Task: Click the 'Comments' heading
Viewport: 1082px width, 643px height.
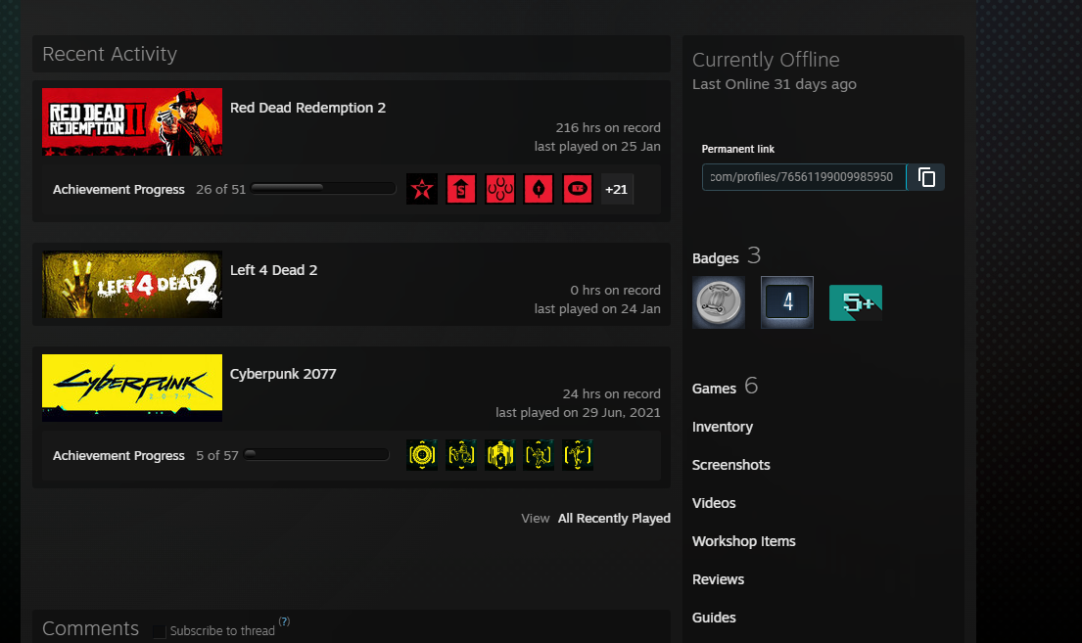Action: [x=90, y=628]
